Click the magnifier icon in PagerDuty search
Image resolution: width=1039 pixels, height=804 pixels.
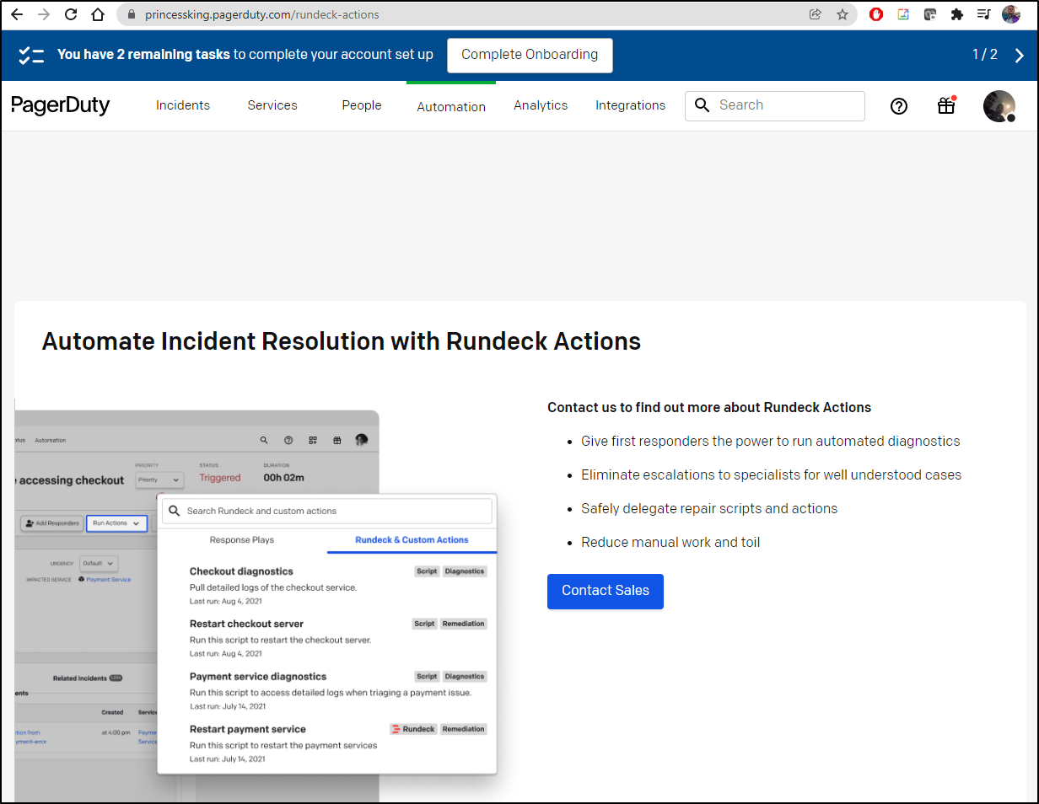[702, 105]
